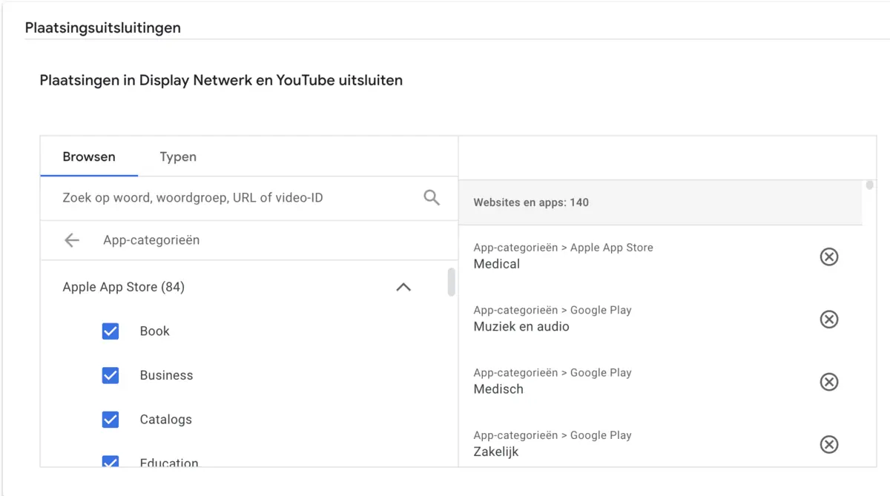
Task: Uncheck the Business category checkbox
Action: pos(111,375)
